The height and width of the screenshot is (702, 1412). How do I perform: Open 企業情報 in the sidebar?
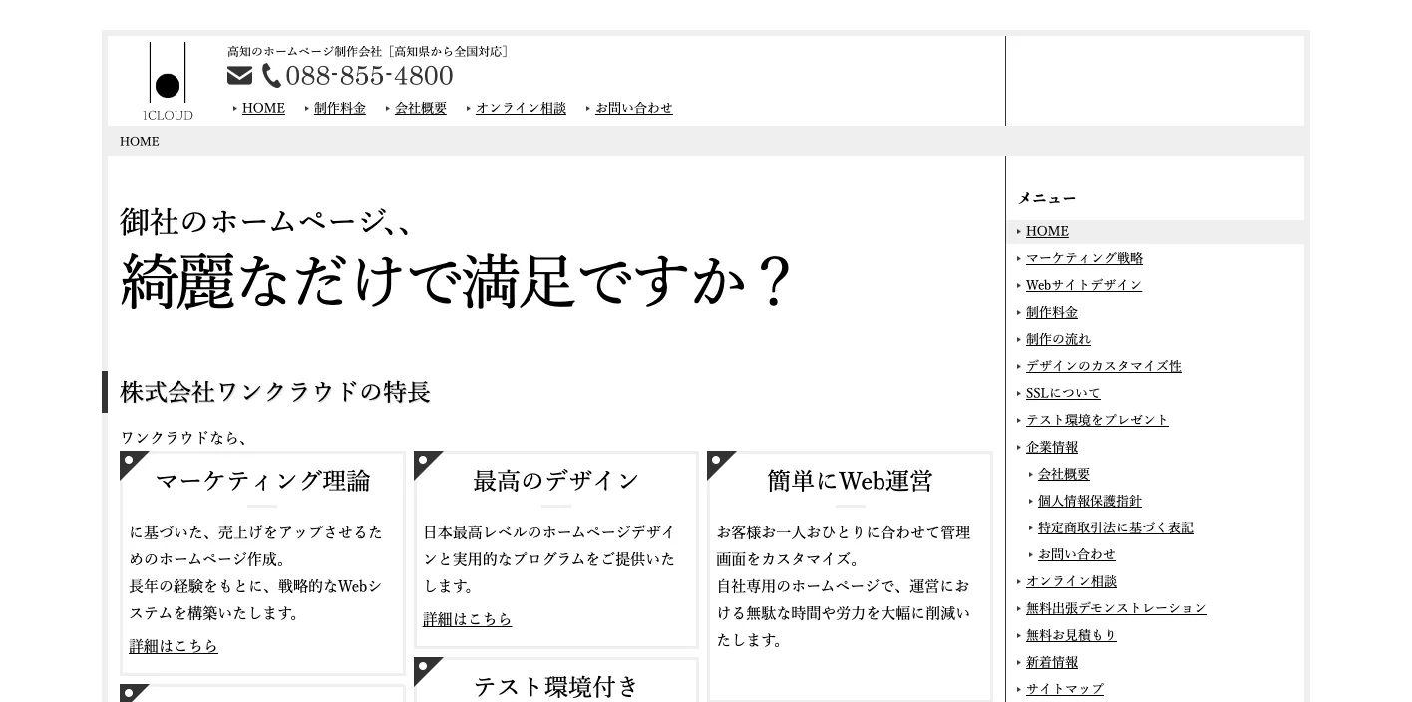1052,447
